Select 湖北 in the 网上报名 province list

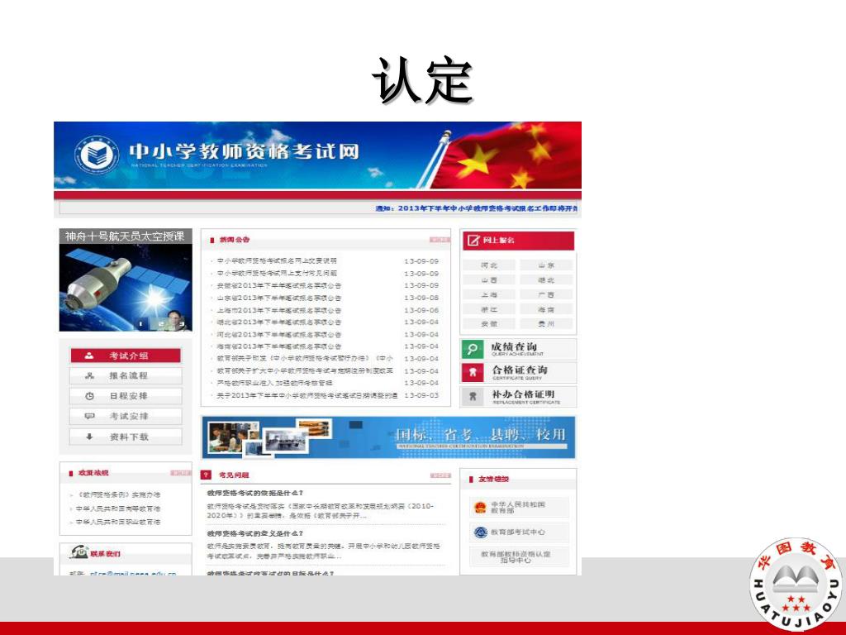(546, 279)
